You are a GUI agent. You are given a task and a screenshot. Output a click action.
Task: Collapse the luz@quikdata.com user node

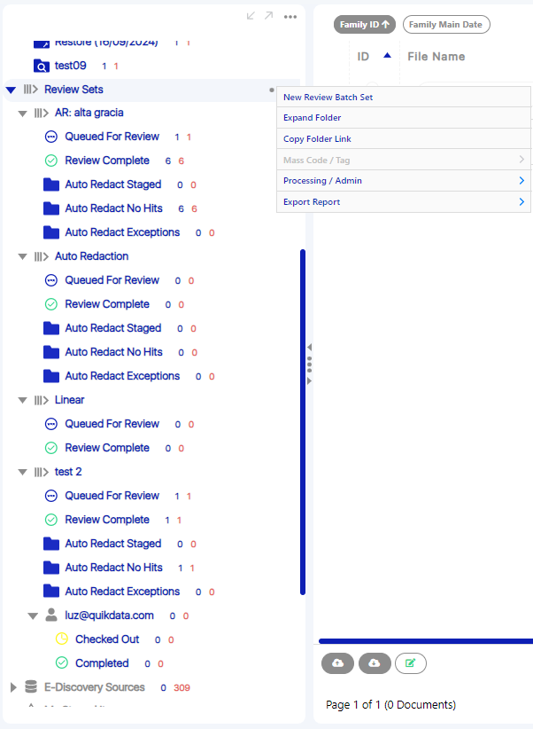point(33,616)
